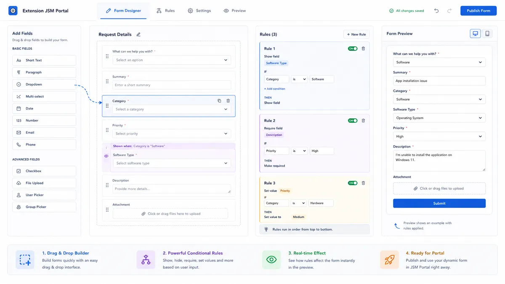Click preview Description text area
The image size is (505, 284).
[439, 161]
